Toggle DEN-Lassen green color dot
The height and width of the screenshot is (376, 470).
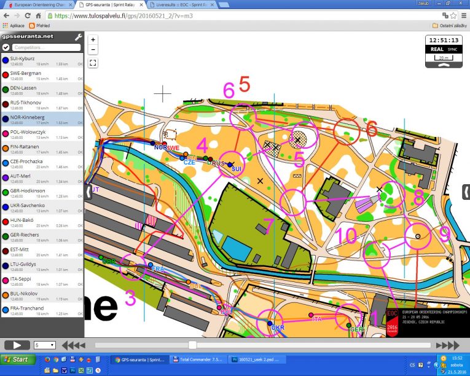click(6, 90)
